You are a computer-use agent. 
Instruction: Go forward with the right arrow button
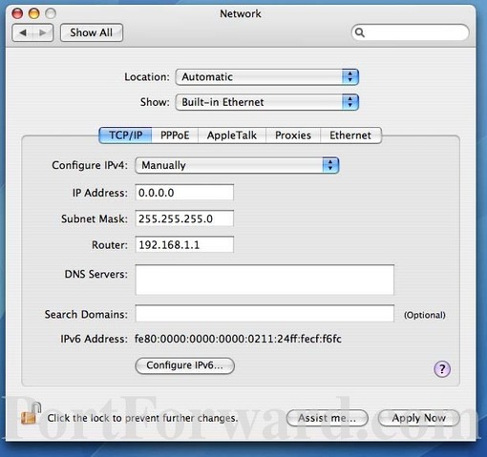pyautogui.click(x=43, y=32)
